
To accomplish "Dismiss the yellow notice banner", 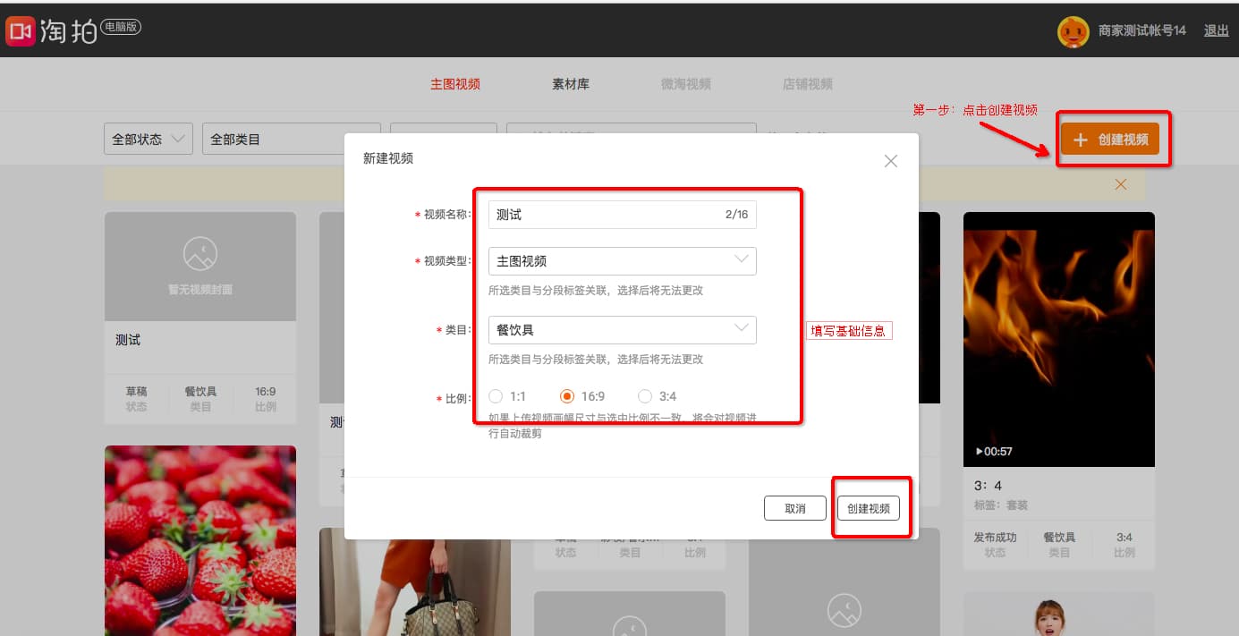I will [x=1120, y=184].
